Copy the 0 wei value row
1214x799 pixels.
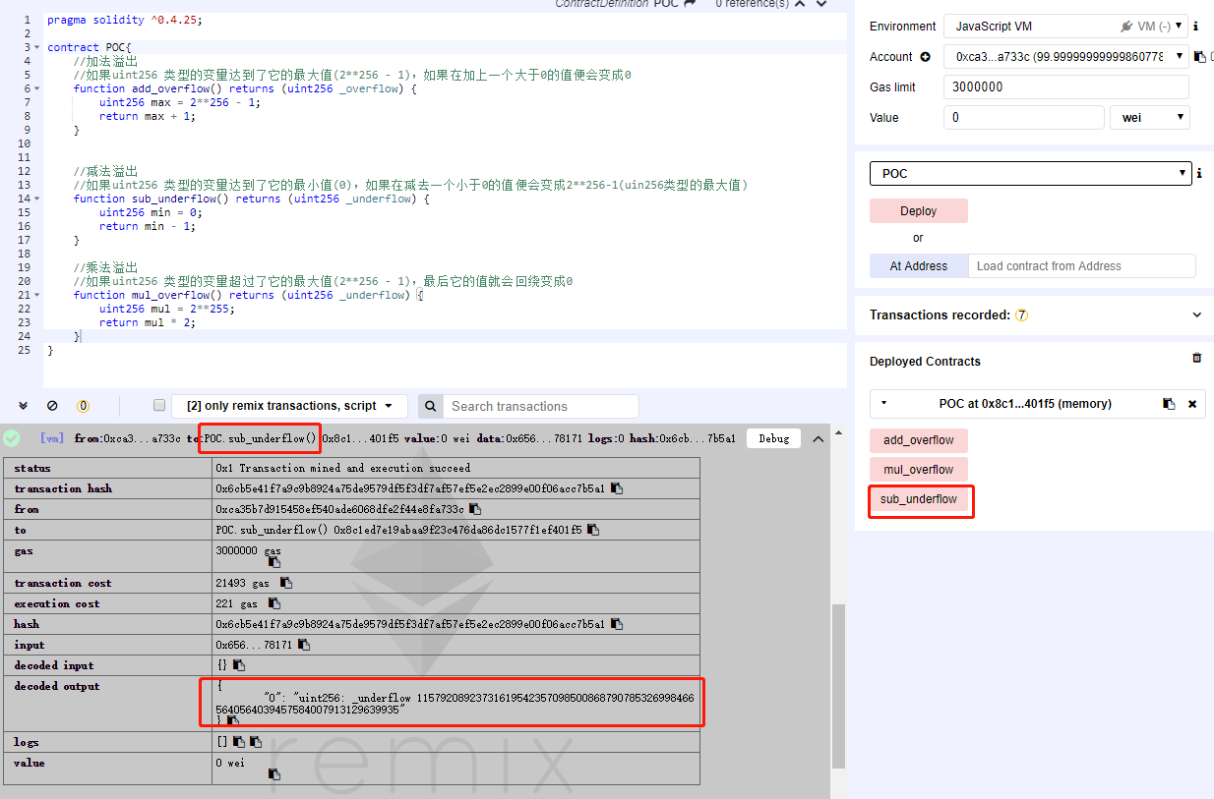[274, 774]
